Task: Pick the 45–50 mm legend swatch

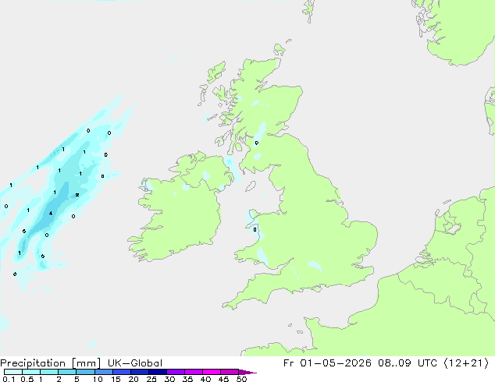Action: tap(230, 372)
